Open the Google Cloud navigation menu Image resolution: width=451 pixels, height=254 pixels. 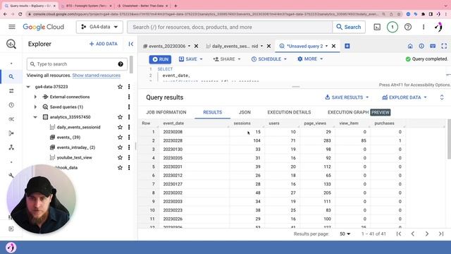point(12,27)
